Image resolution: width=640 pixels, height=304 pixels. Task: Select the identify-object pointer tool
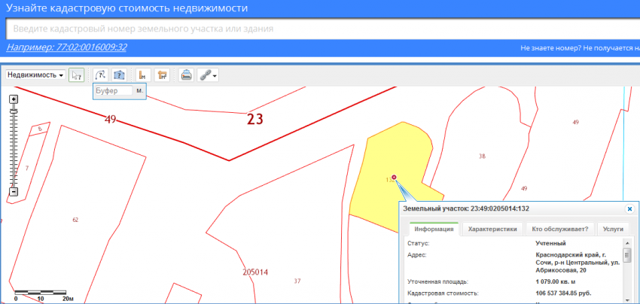pos(76,75)
